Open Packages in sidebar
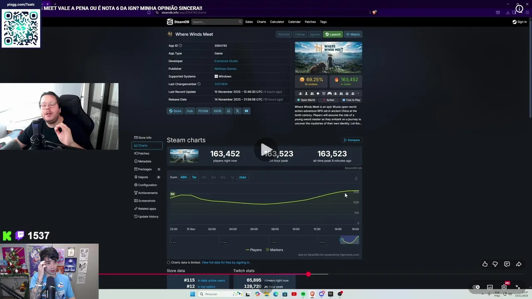 click(x=147, y=169)
